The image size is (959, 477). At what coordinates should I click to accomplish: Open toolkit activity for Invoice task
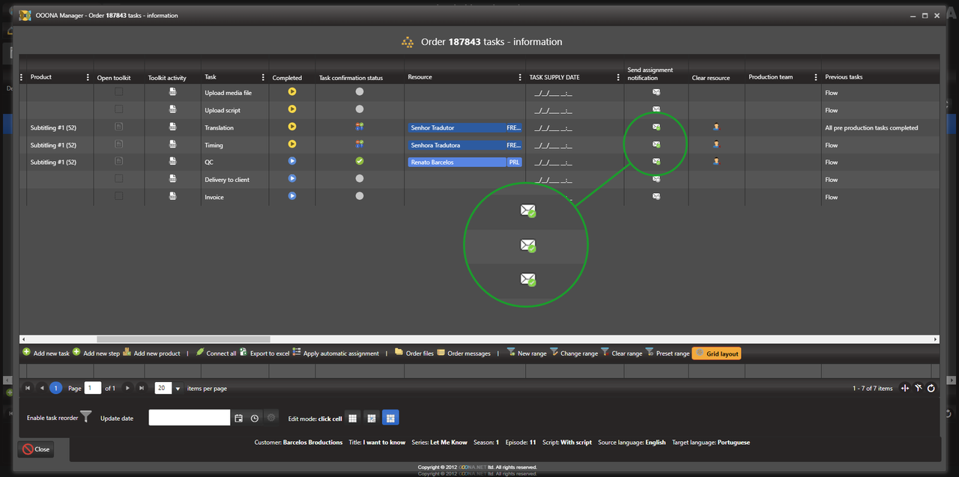click(x=172, y=196)
